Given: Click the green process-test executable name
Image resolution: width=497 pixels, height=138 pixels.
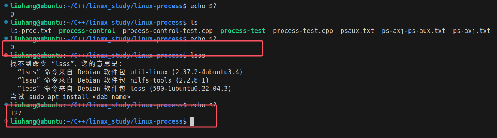Looking at the screenshot, I should click(x=243, y=31).
